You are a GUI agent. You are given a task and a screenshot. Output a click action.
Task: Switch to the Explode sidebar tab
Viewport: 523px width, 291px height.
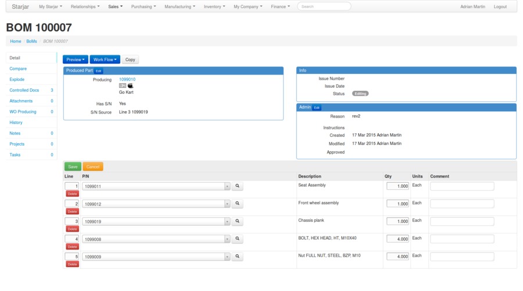(x=17, y=79)
